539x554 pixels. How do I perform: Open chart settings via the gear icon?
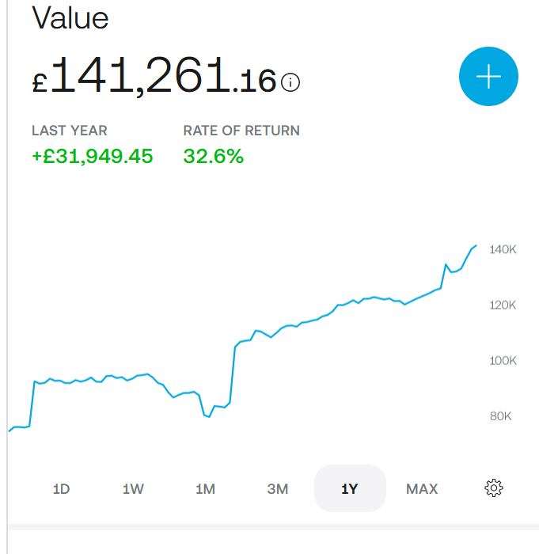(x=494, y=488)
